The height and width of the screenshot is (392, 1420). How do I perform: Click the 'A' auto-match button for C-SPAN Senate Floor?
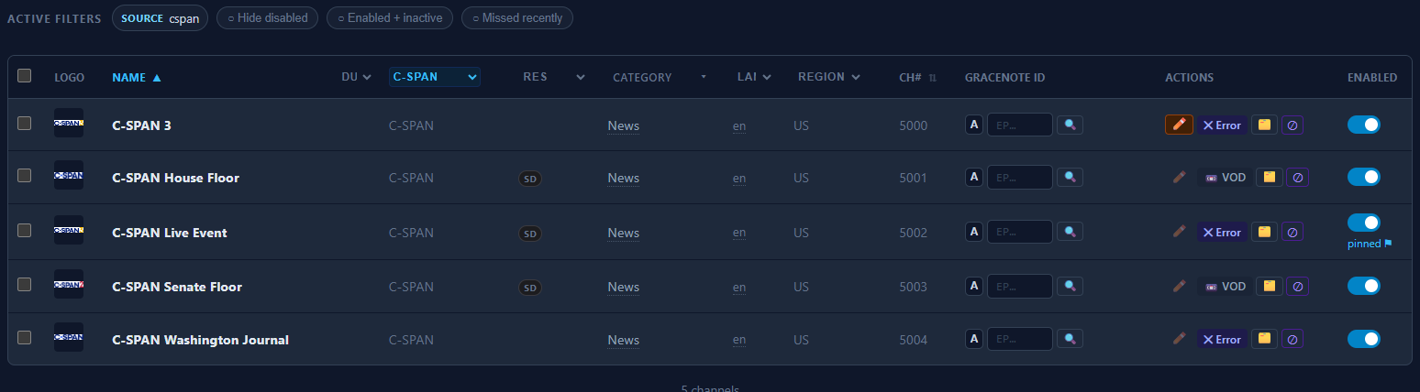coord(974,286)
